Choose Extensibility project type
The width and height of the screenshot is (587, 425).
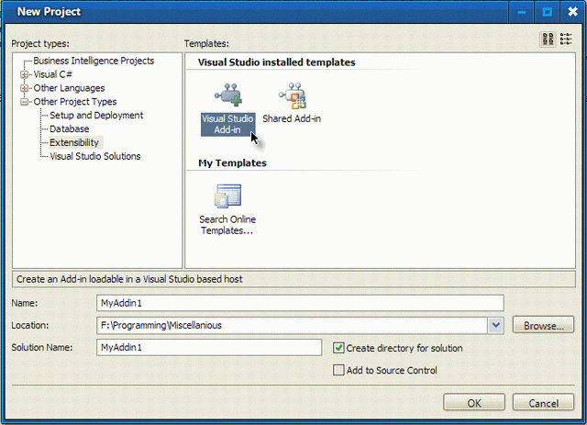74,143
